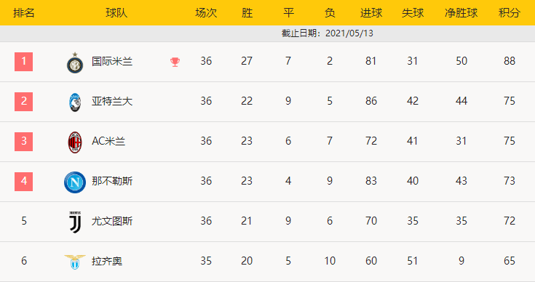Open the 尤文图斯 team link
Screen dimensions: 535x282
point(112,222)
